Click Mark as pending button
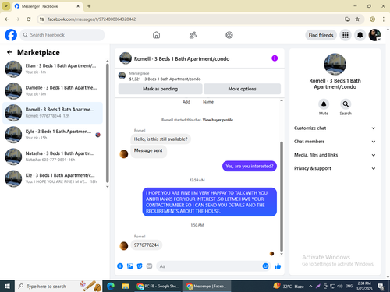Viewport: 390px width, 292px height. point(160,89)
